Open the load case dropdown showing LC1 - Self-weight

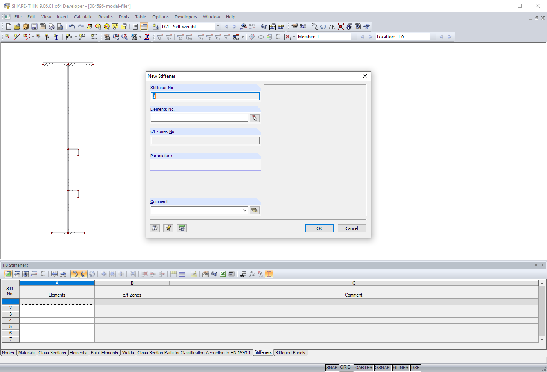[x=218, y=26]
